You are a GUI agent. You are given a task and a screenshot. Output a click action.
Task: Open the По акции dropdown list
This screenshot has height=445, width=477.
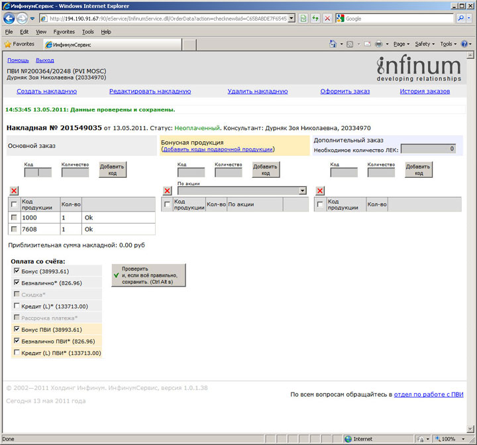(x=242, y=191)
